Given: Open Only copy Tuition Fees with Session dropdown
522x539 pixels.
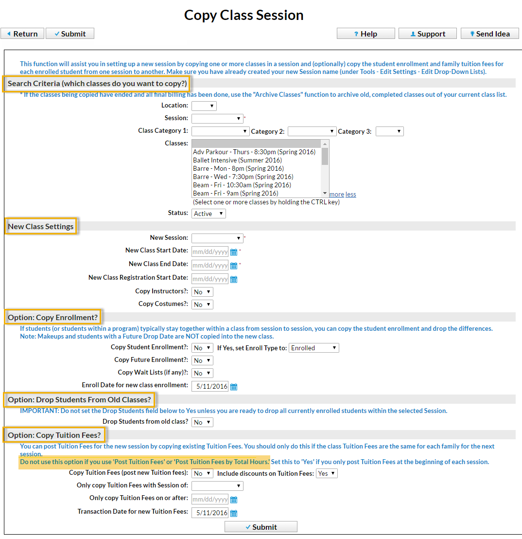Looking at the screenshot, I should click(x=217, y=485).
